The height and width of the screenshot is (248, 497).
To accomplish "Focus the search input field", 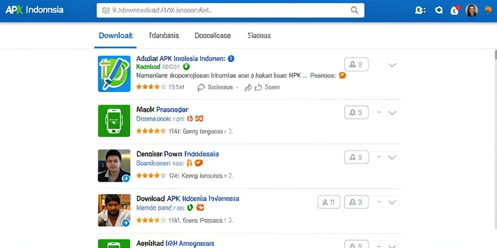I will 231,11.
